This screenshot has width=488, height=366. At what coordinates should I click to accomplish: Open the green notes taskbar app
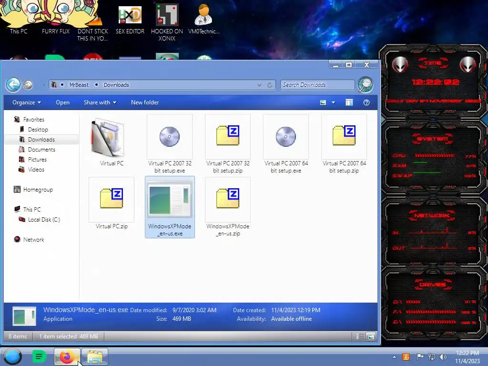(x=39, y=356)
